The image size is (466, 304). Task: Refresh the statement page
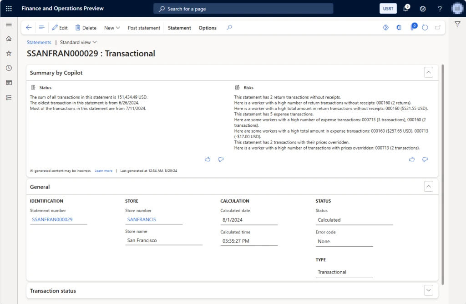[425, 27]
